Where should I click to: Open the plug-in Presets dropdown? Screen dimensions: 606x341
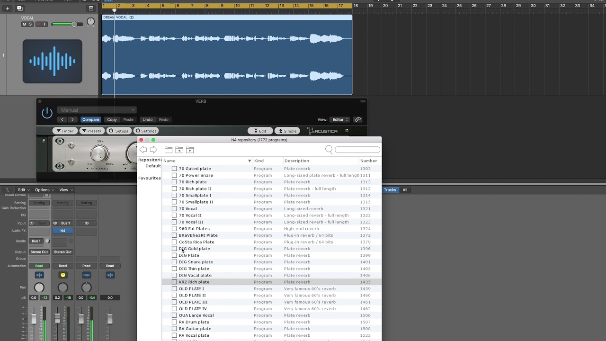(x=91, y=131)
